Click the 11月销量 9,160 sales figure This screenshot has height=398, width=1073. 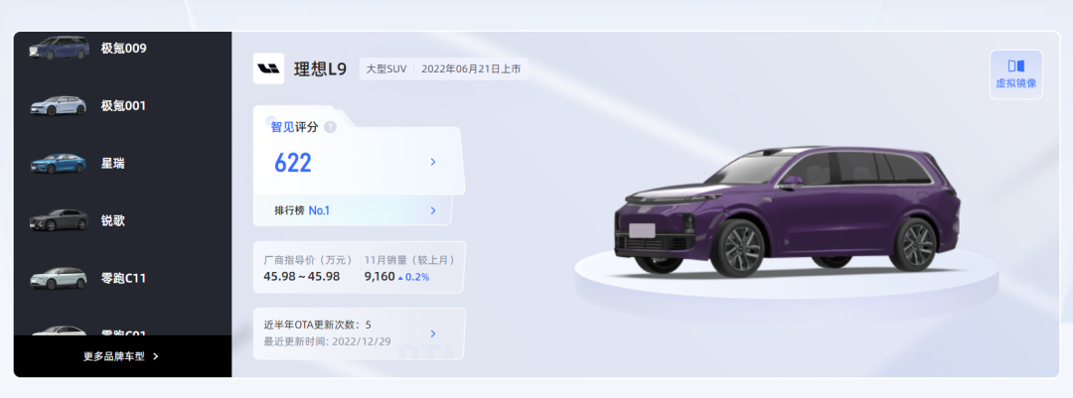(380, 277)
